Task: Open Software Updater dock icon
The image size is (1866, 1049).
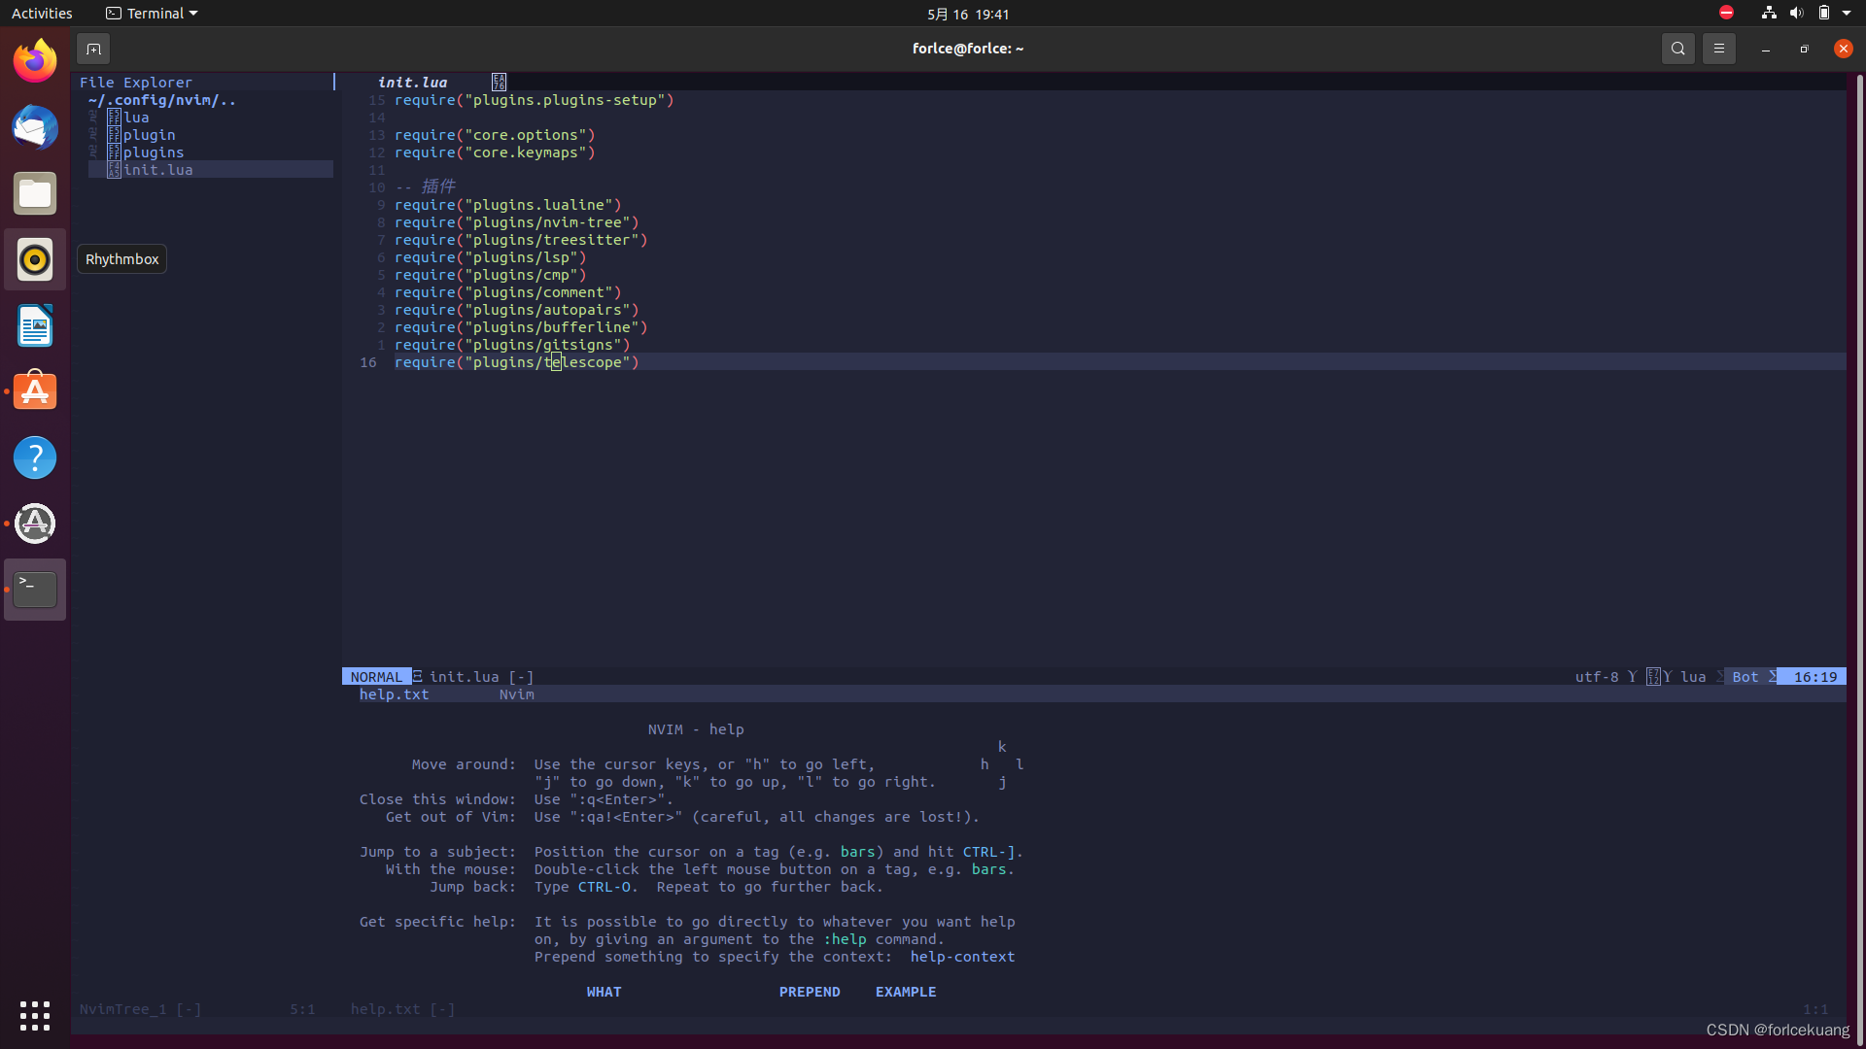Action: [x=35, y=524]
